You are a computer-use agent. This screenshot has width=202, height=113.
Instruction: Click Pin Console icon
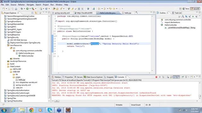pyautogui.click(x=182, y=77)
